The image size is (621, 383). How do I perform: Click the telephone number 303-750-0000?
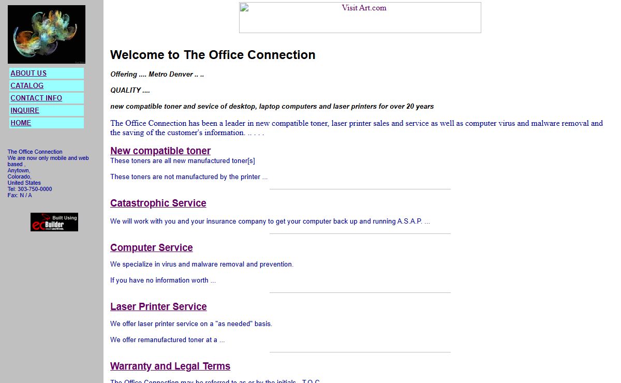[35, 189]
